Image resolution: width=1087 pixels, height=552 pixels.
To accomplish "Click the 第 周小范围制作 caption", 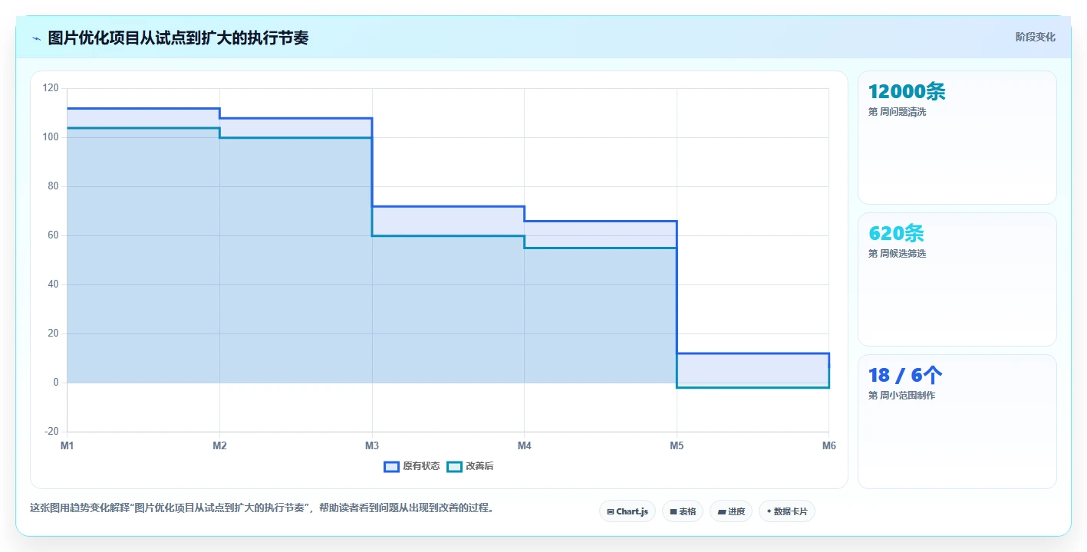I will [902, 396].
